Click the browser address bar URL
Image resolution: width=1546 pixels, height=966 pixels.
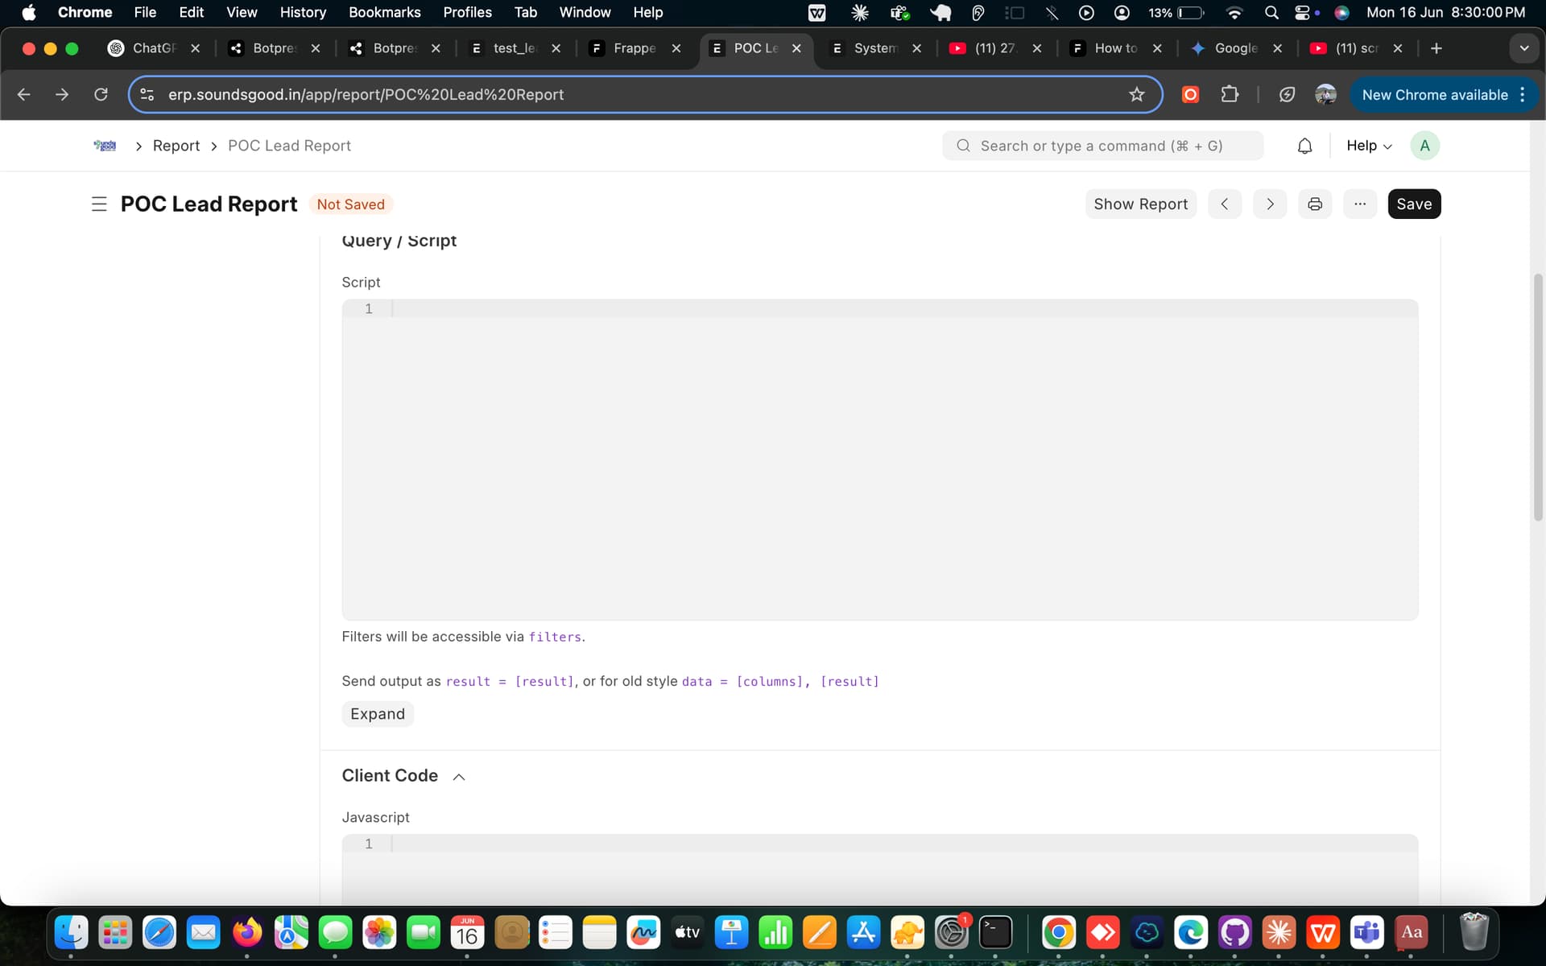(366, 95)
